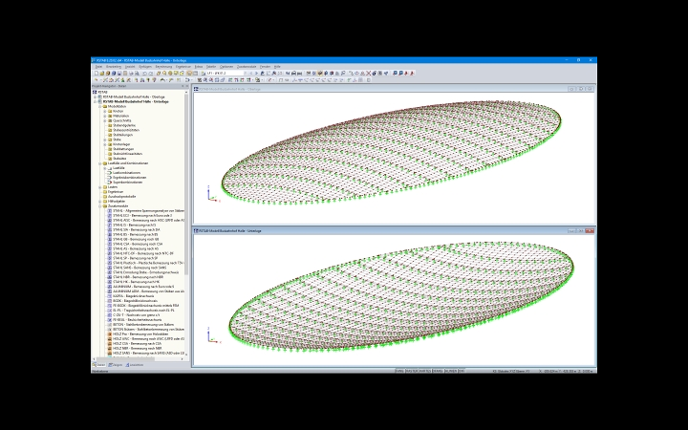
Task: Select Stabexzentrizitäten in the navigator tree
Action: [126, 130]
